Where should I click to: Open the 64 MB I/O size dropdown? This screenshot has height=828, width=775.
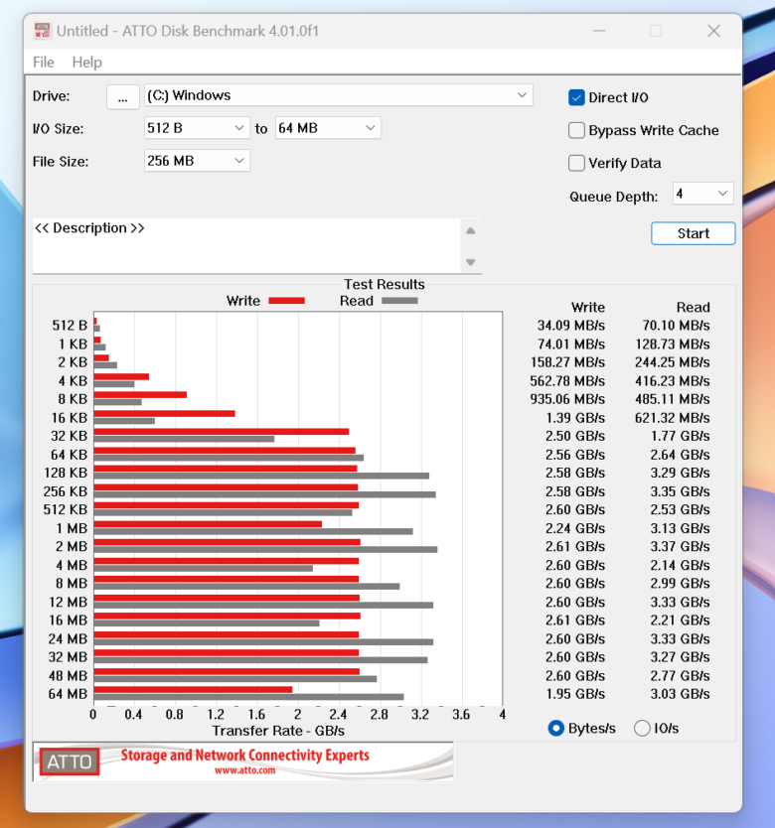[328, 128]
